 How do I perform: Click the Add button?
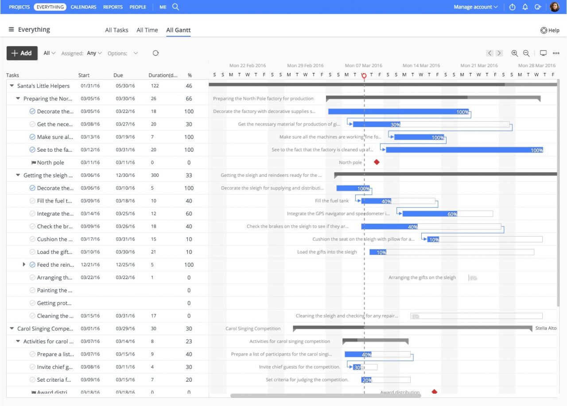coord(22,53)
